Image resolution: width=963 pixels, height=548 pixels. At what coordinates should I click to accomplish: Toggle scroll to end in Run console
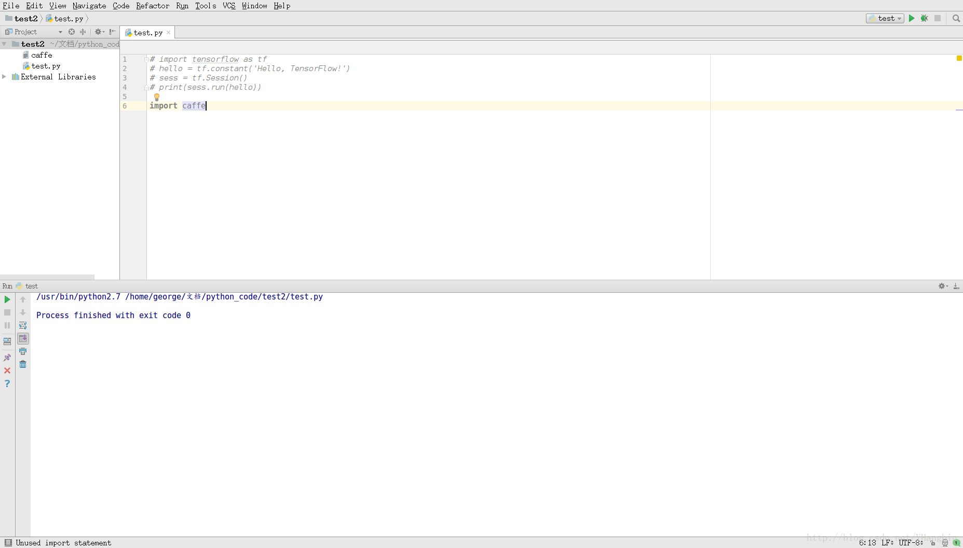tap(23, 338)
